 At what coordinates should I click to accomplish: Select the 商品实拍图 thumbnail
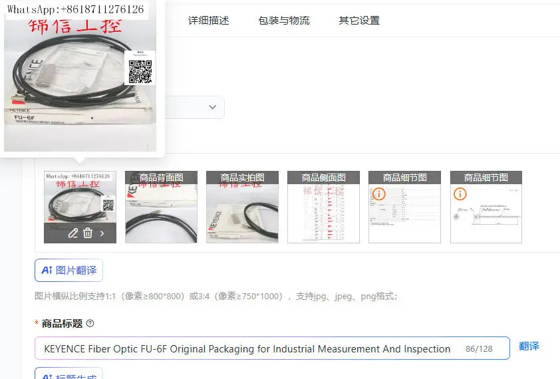pos(242,207)
